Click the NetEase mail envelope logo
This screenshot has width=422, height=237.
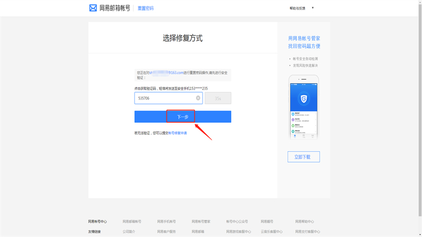(x=93, y=8)
